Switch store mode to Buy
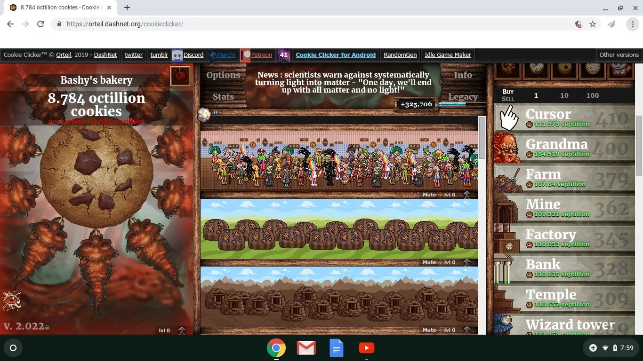The width and height of the screenshot is (643, 361). coord(508,92)
